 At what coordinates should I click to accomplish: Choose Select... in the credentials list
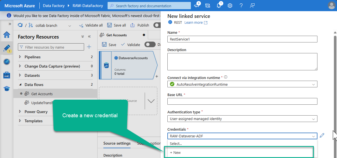(242, 143)
